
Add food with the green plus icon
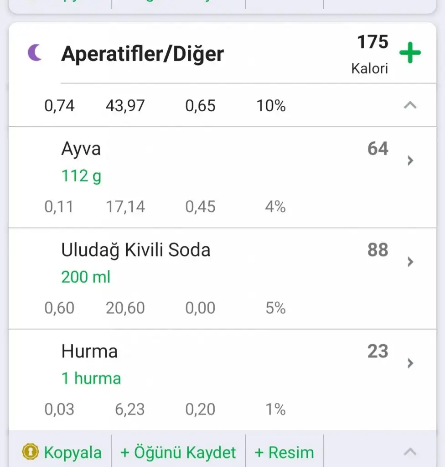click(410, 53)
